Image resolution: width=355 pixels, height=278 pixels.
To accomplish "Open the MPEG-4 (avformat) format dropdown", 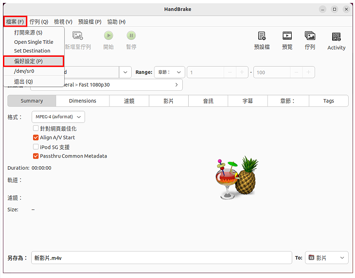I will (x=58, y=117).
